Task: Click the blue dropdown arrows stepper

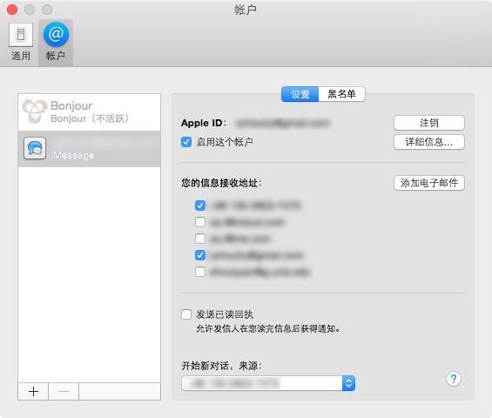Action: (x=348, y=383)
